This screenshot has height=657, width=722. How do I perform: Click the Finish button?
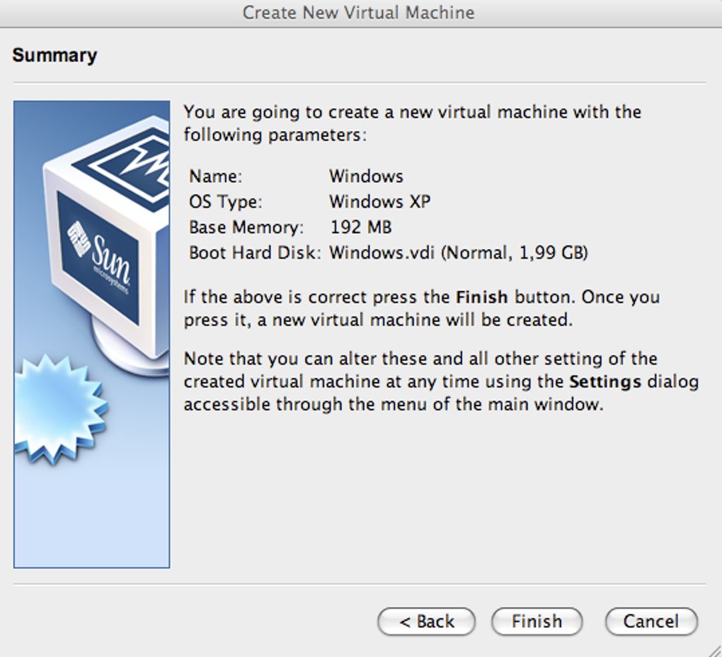[537, 622]
